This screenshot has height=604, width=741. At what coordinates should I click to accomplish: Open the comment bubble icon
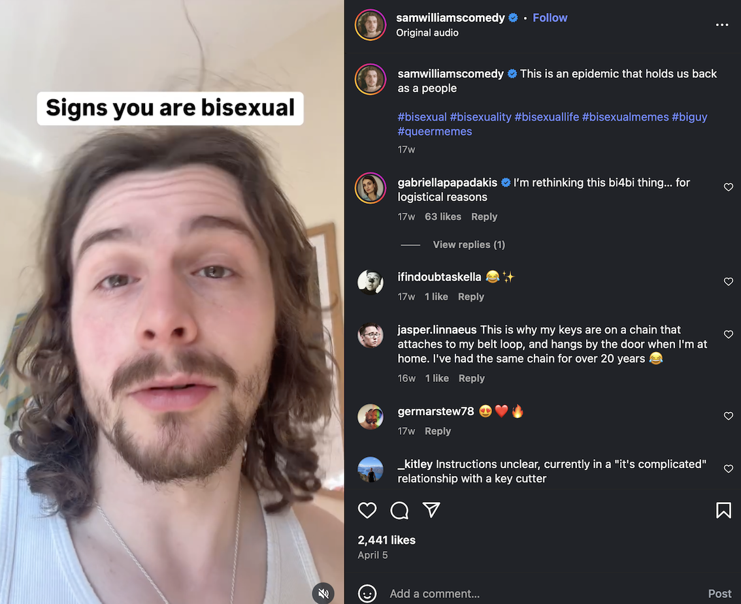tap(399, 511)
